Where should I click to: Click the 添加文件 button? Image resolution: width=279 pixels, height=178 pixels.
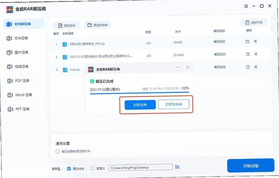[x=66, y=26]
